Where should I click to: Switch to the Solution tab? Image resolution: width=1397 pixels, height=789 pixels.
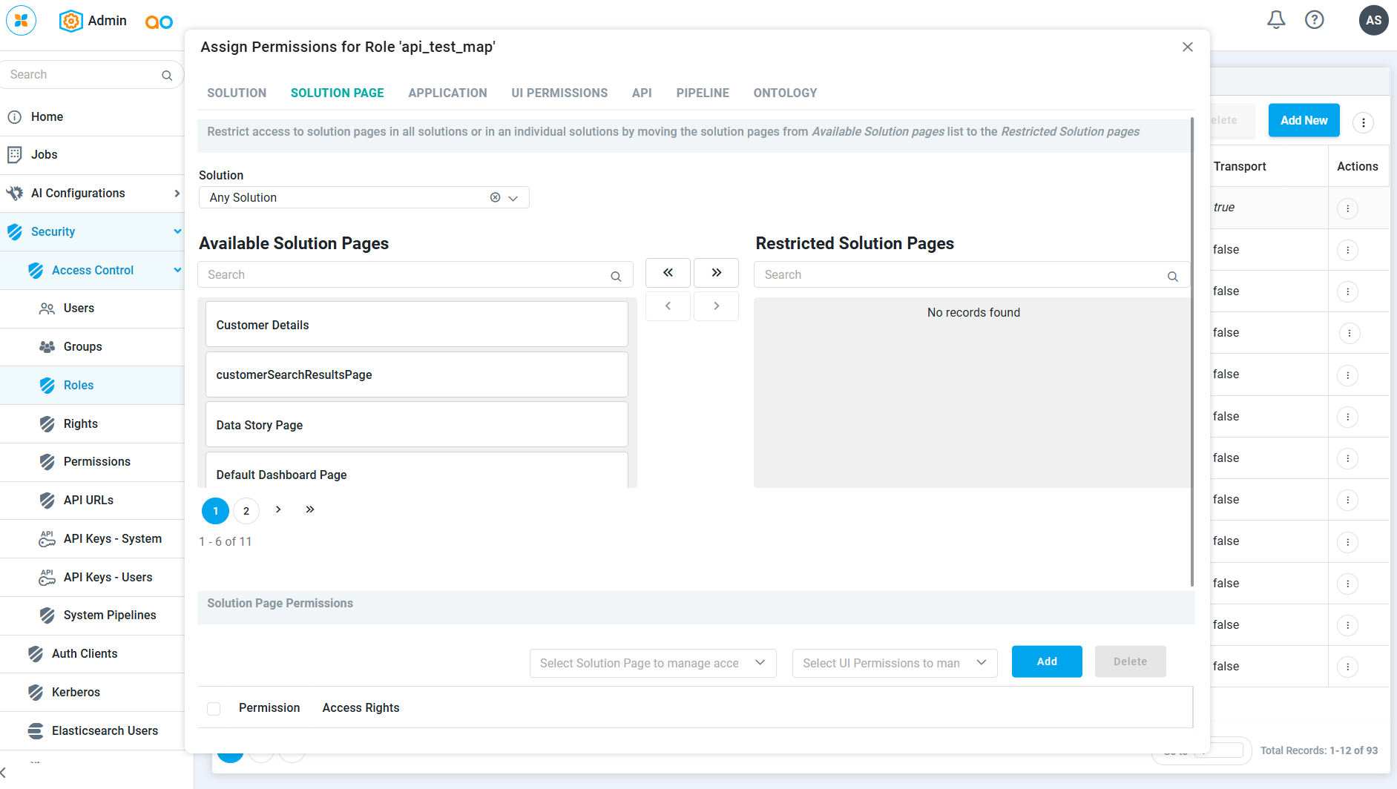click(237, 93)
